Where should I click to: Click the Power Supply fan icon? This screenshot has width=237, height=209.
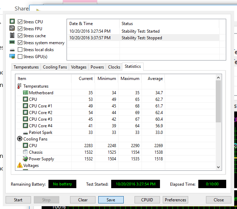point(25,159)
